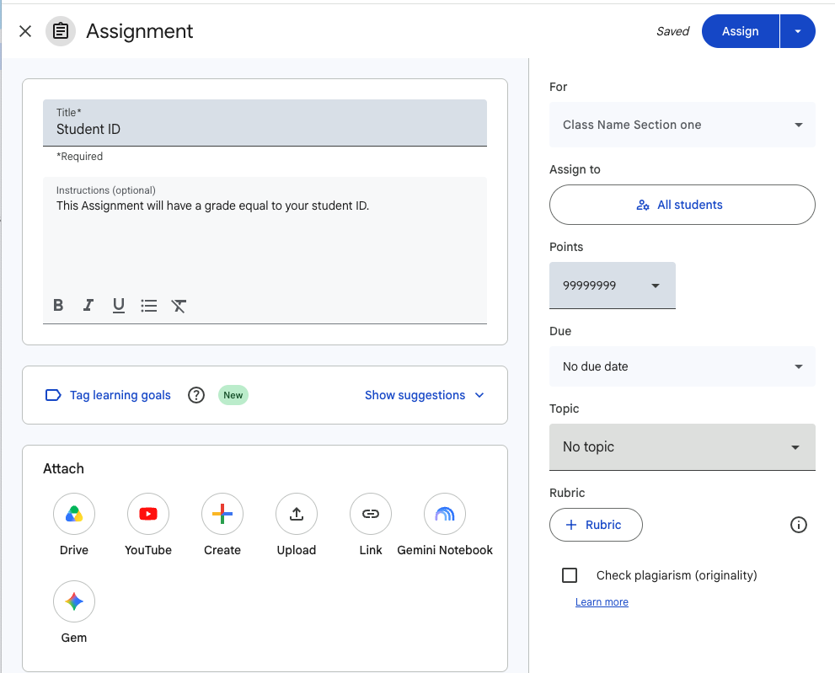The image size is (835, 673).
Task: Attach a Gemini Notebook
Action: [445, 514]
